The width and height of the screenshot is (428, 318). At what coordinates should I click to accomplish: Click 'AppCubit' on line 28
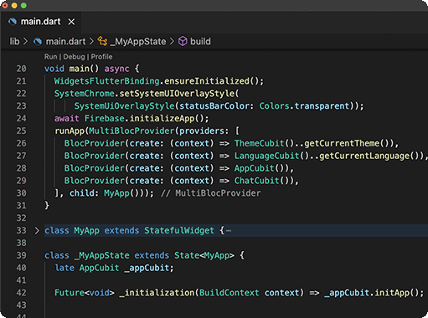point(254,168)
